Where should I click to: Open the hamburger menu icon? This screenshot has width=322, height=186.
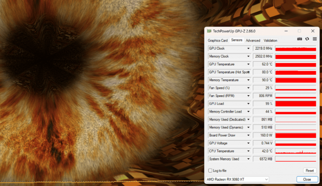(x=315, y=39)
